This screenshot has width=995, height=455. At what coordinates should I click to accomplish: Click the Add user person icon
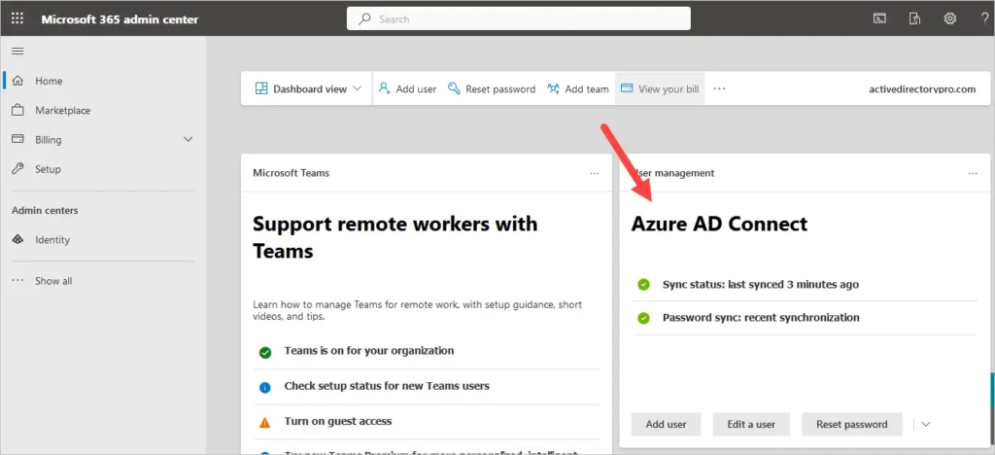pyautogui.click(x=384, y=88)
